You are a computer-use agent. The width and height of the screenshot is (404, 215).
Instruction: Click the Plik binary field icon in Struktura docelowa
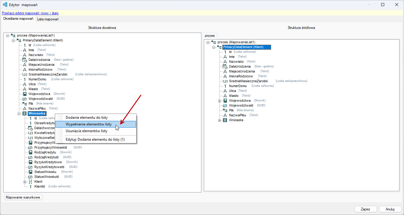tap(25, 104)
